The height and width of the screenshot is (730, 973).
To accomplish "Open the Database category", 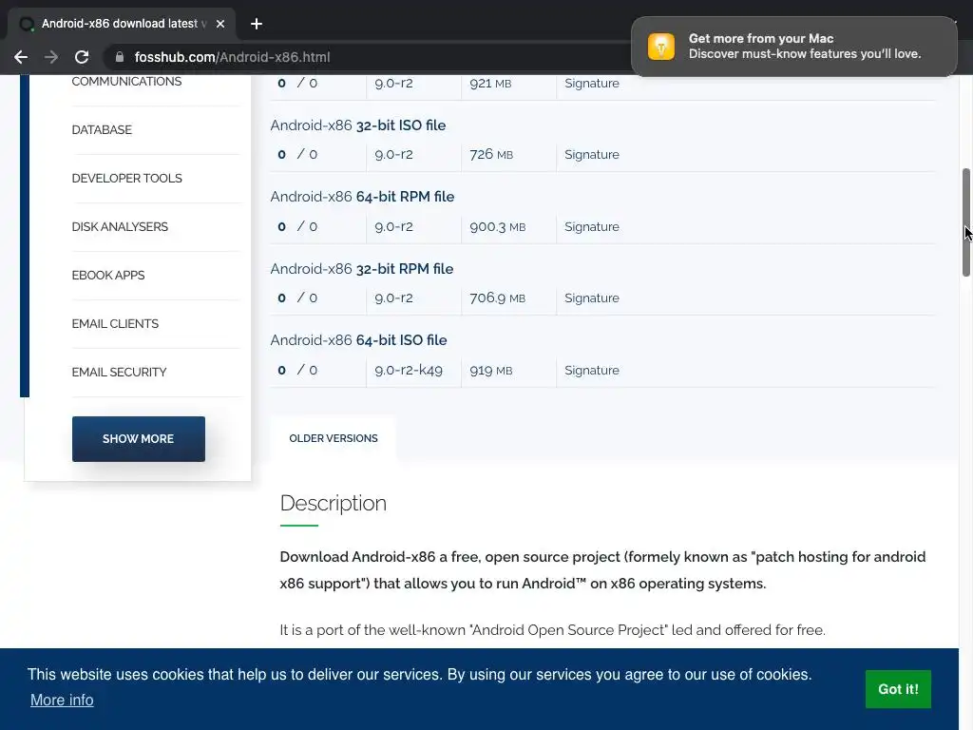I will click(x=102, y=129).
